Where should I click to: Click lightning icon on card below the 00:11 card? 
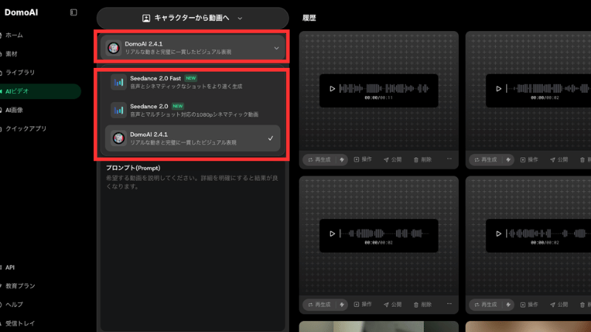[342, 305]
